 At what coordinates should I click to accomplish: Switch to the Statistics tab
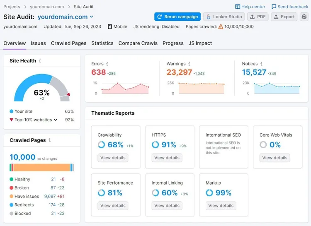[102, 43]
